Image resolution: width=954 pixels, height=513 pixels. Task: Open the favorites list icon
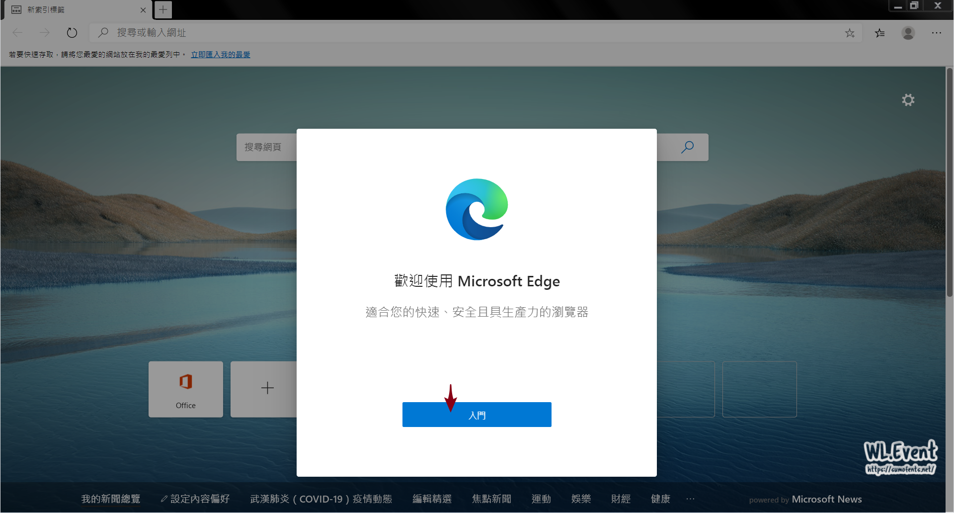(x=879, y=33)
